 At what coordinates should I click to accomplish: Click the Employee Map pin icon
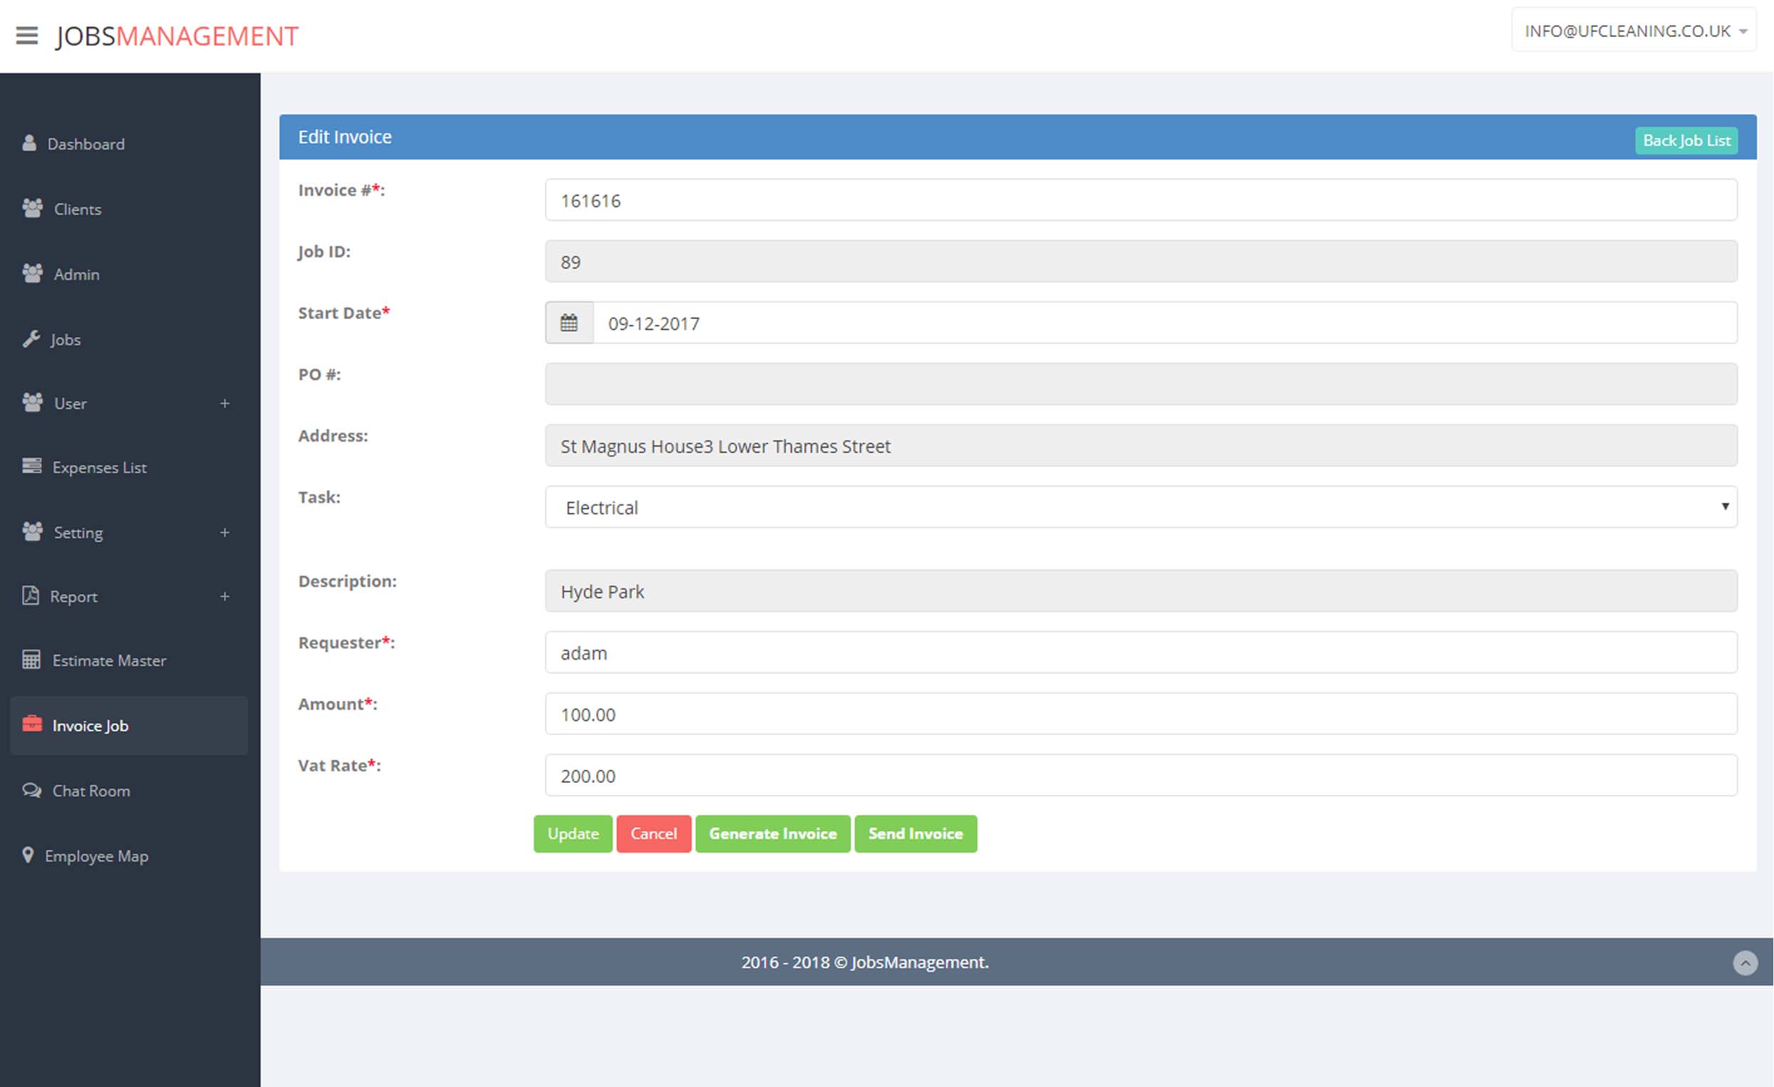[x=28, y=855]
